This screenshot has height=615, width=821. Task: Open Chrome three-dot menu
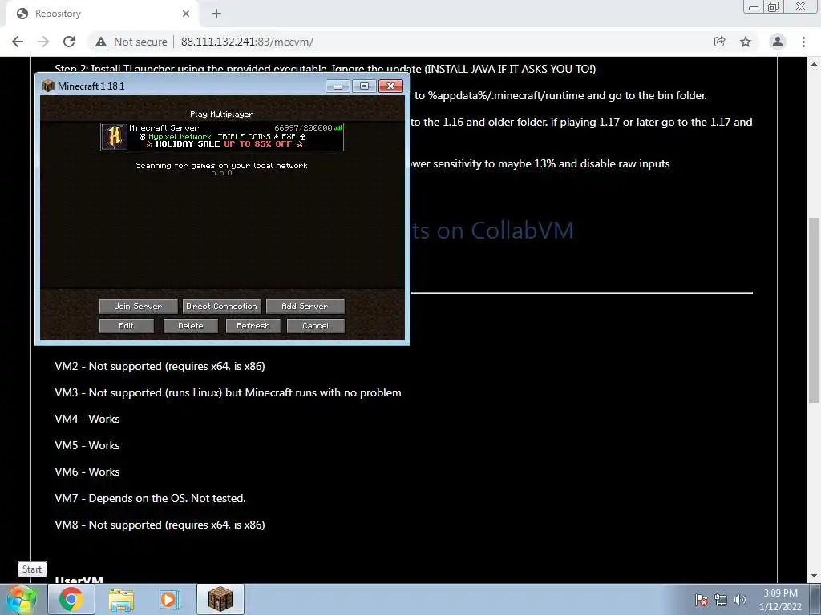803,42
